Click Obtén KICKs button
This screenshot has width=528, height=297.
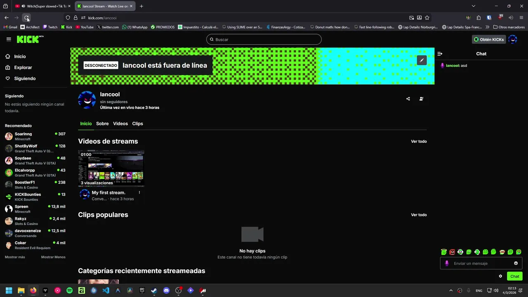pos(489,39)
